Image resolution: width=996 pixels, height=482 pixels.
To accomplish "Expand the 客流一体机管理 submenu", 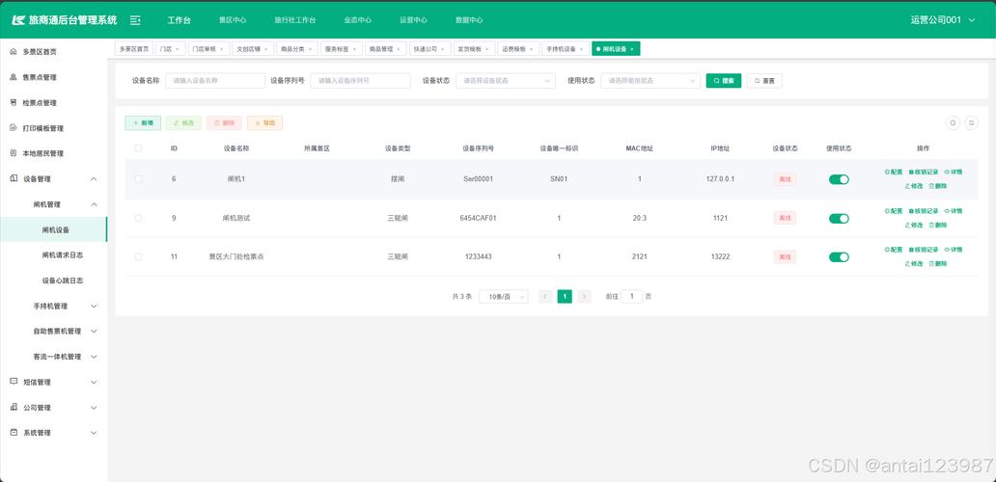I will click(x=94, y=357).
